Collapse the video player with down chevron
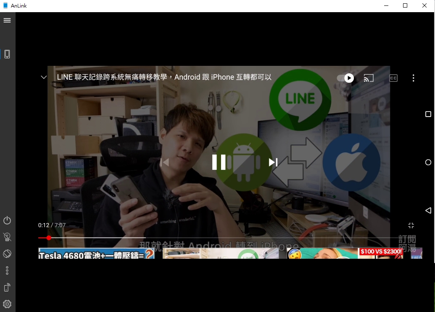 [x=44, y=77]
